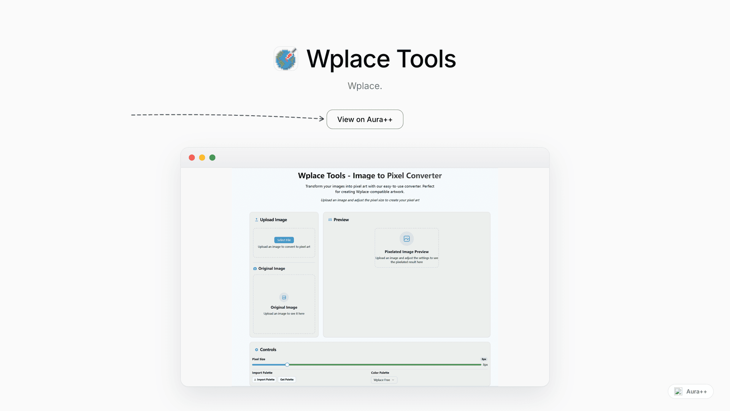The width and height of the screenshot is (730, 411).
Task: Click the 'Color Palette' label
Action: click(380, 373)
